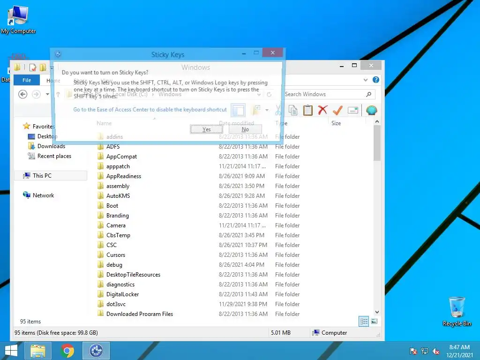480x360 pixels.
Task: Expand the ribbon with the chevron
Action: click(x=366, y=80)
